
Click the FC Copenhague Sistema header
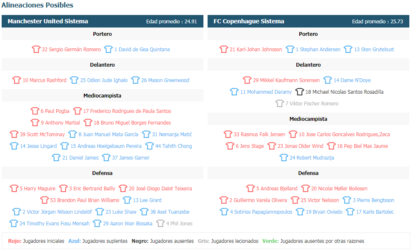point(249,21)
